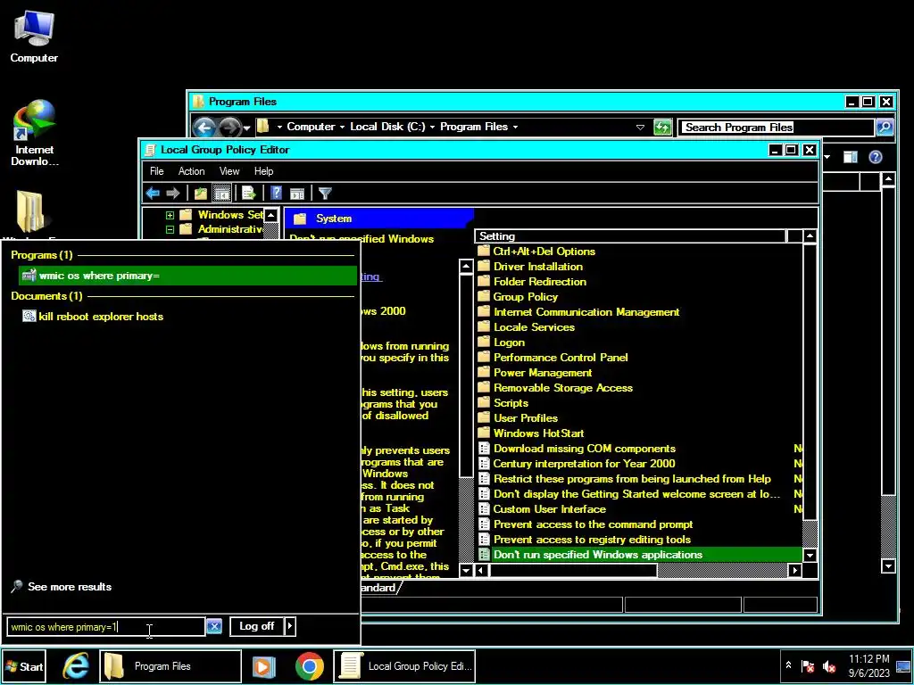Show hidden tray icons arrow

pyautogui.click(x=788, y=664)
